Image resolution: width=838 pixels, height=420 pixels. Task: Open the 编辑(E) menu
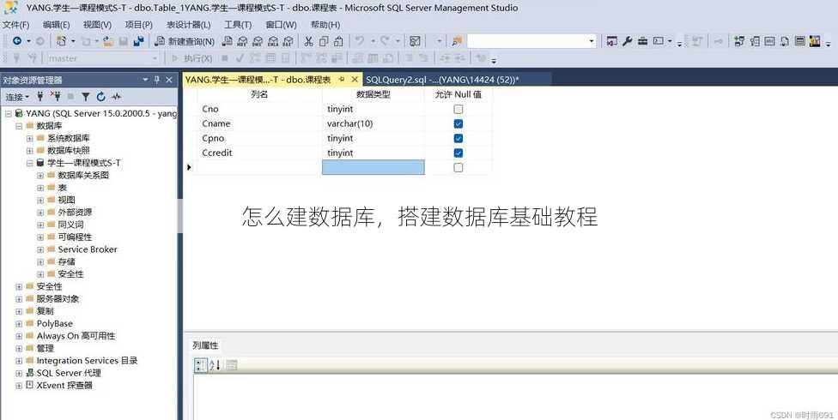56,25
